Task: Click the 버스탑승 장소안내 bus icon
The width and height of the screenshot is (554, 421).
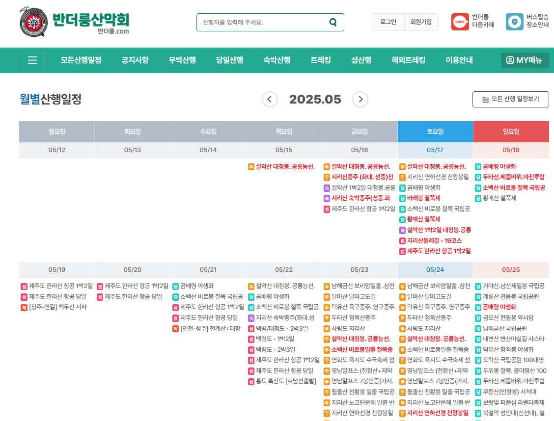Action: click(514, 22)
